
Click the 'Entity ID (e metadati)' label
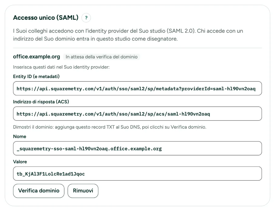[36, 77]
